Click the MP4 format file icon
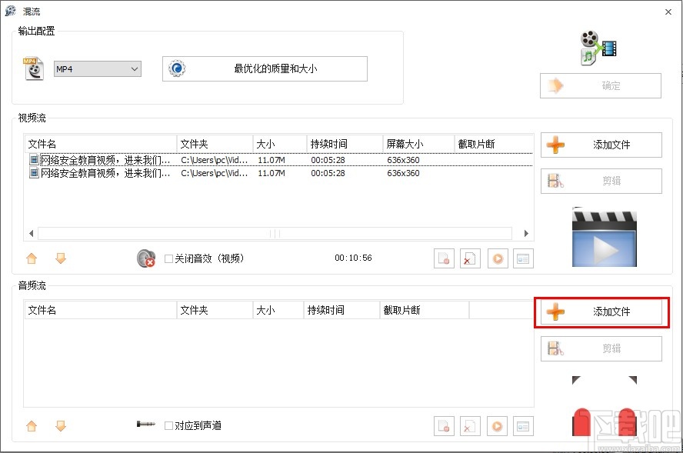Screen dimensions: 683x453 tap(34, 68)
